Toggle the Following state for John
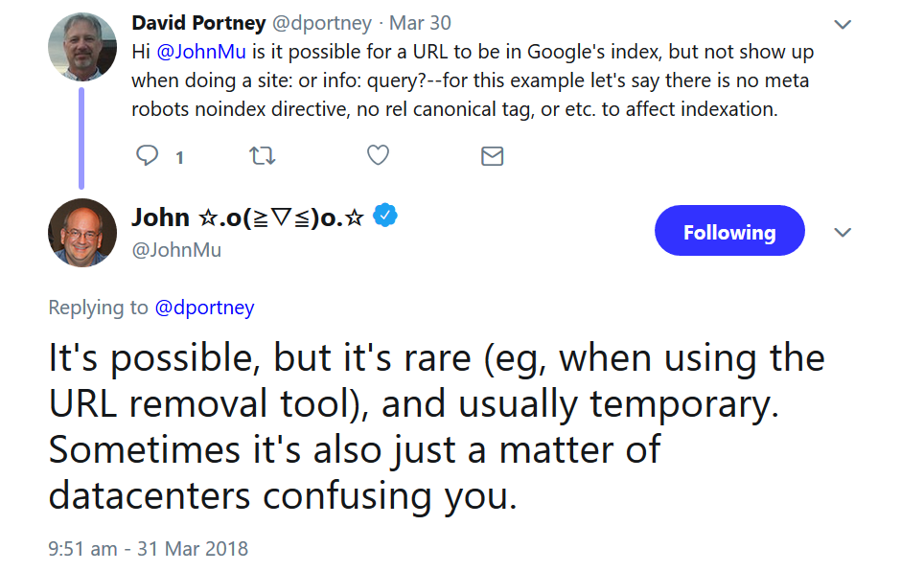 coord(729,231)
